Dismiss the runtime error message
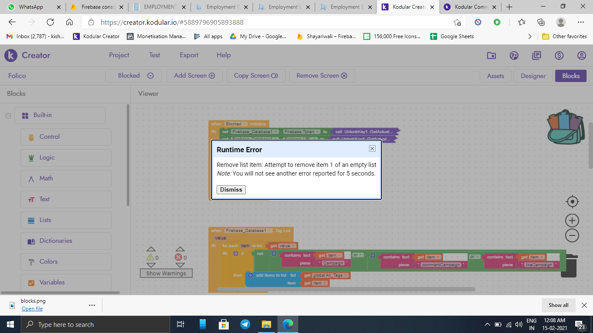The image size is (593, 333). point(231,189)
